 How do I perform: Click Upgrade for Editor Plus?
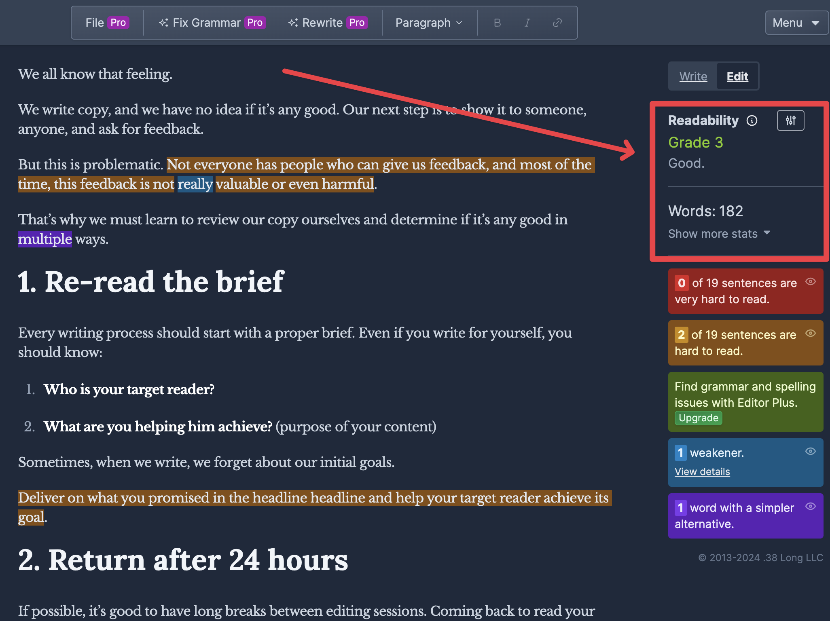click(698, 418)
